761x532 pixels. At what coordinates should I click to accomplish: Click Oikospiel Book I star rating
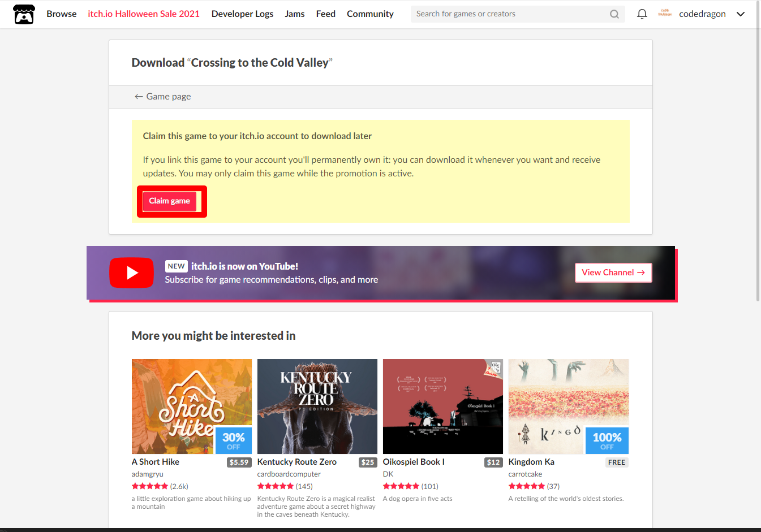[x=401, y=486]
